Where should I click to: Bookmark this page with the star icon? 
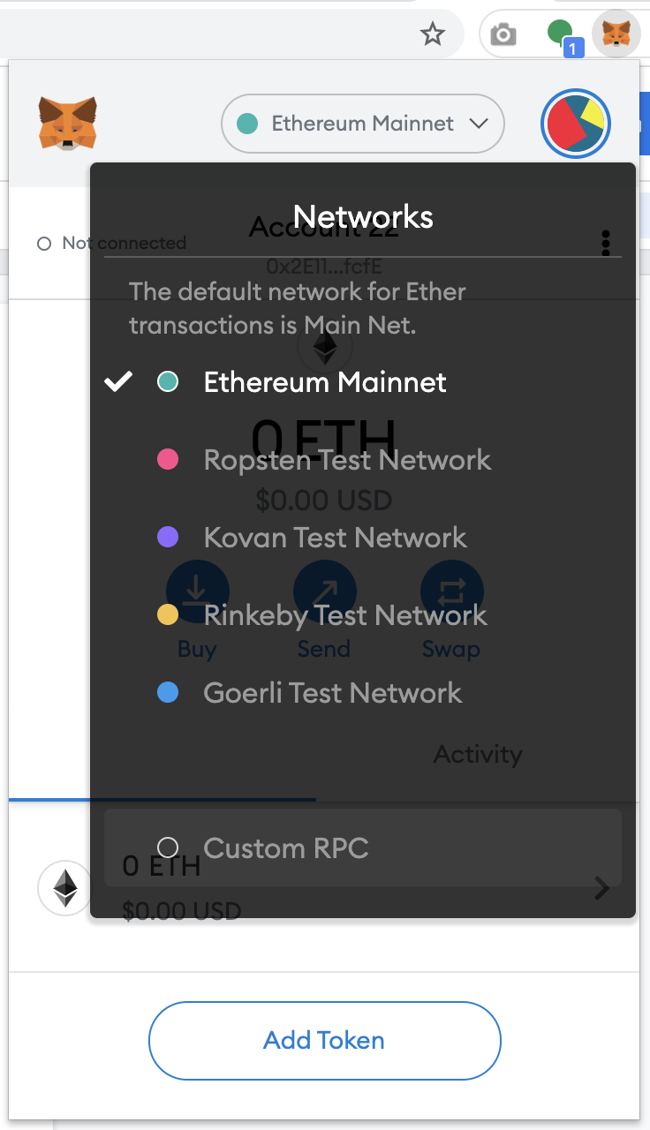pyautogui.click(x=432, y=34)
